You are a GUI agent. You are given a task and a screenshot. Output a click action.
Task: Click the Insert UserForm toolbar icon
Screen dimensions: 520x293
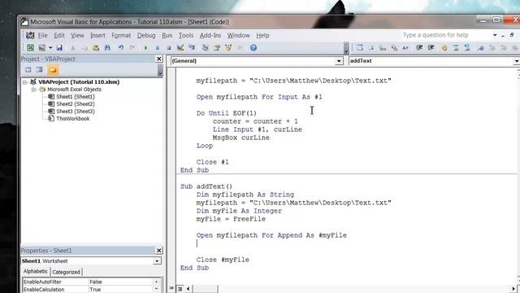41,48
